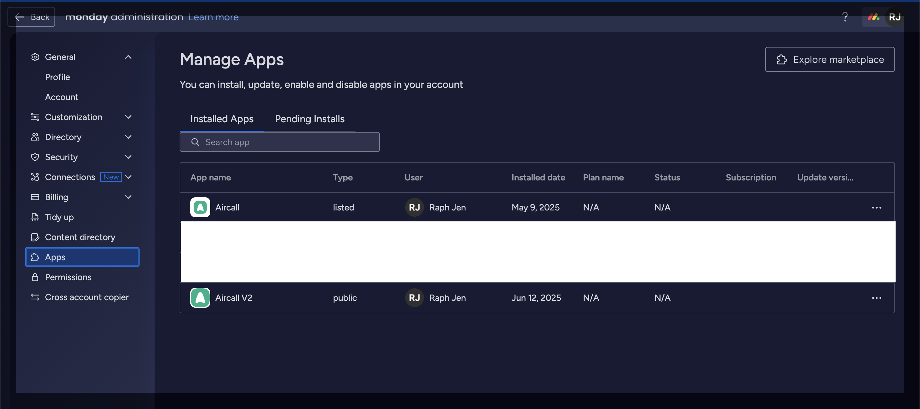The width and height of the screenshot is (920, 409).
Task: Click the Directory people icon
Action: (35, 137)
